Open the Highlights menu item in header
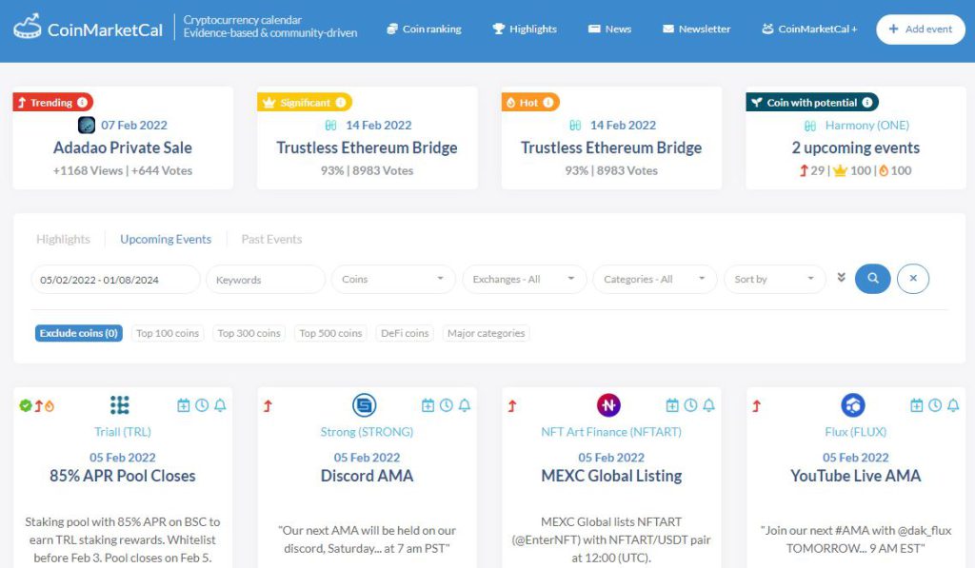This screenshot has width=975, height=568. click(525, 29)
